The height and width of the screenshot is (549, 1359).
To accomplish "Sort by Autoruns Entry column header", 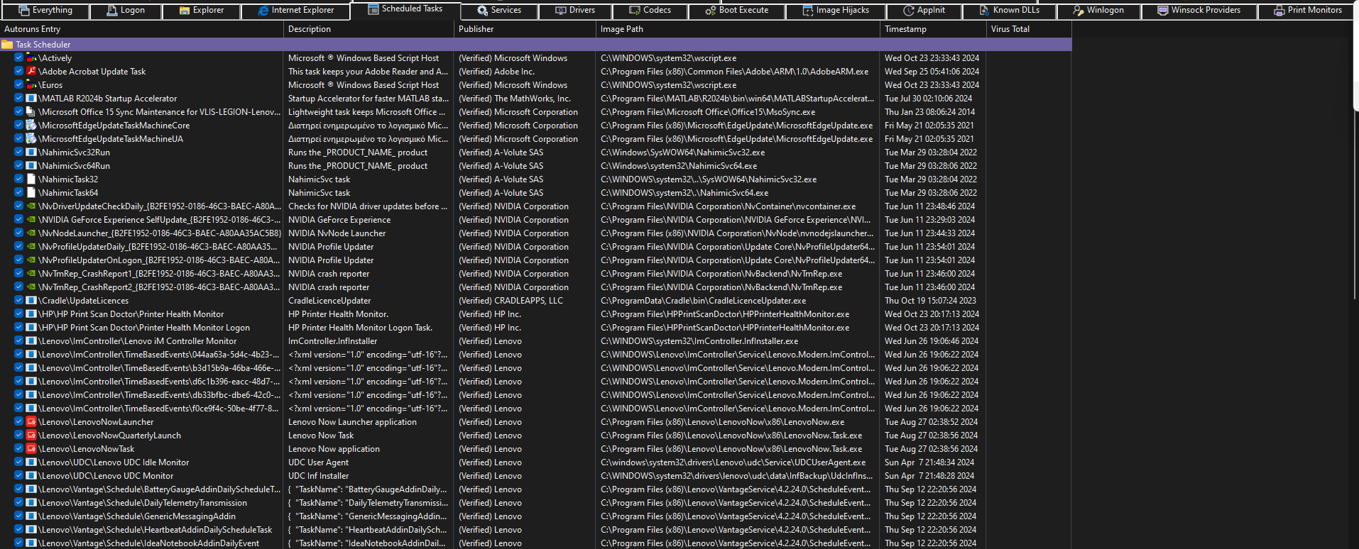I will pos(142,29).
